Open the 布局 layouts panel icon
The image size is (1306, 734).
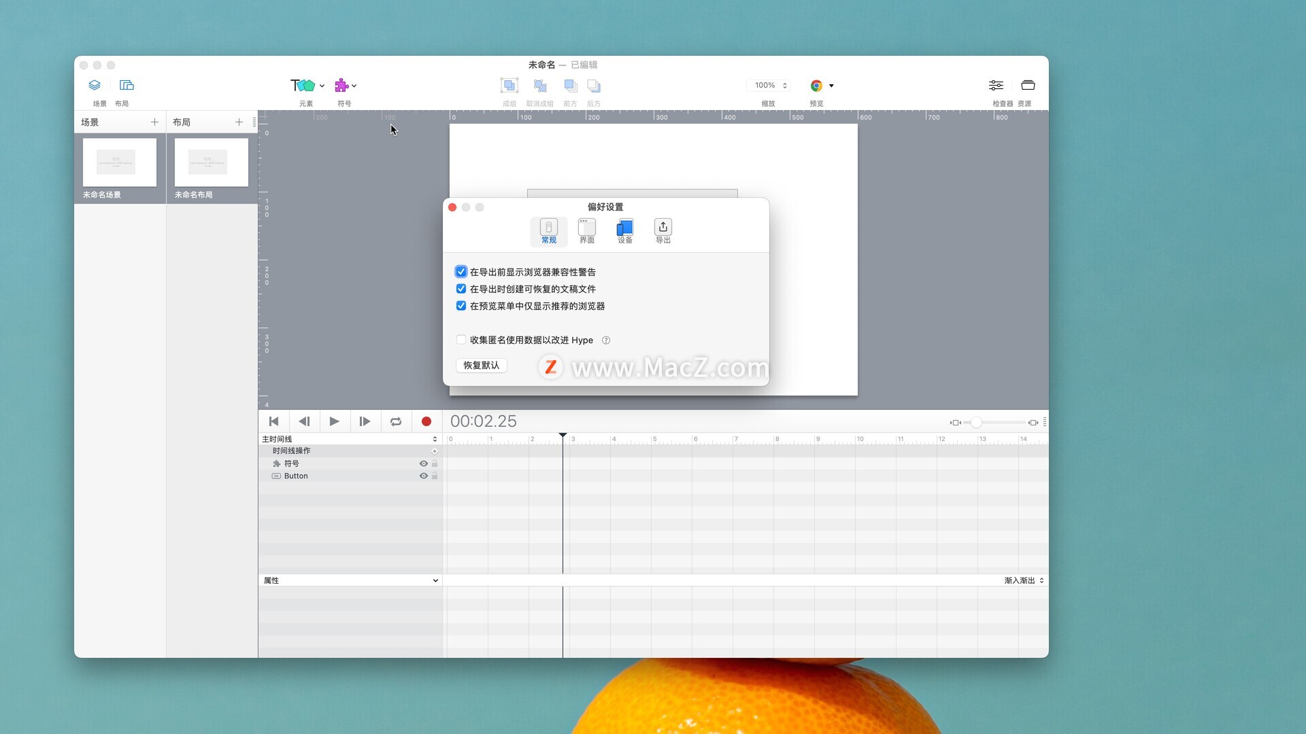[127, 85]
